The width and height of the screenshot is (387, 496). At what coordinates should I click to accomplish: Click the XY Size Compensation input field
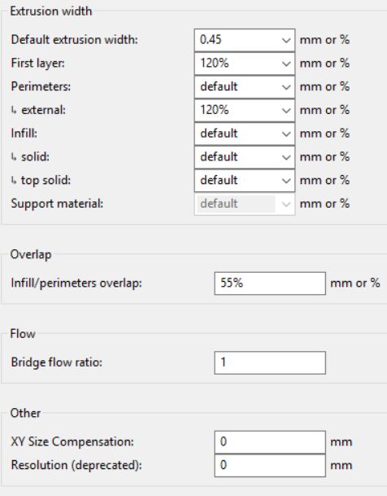click(270, 442)
